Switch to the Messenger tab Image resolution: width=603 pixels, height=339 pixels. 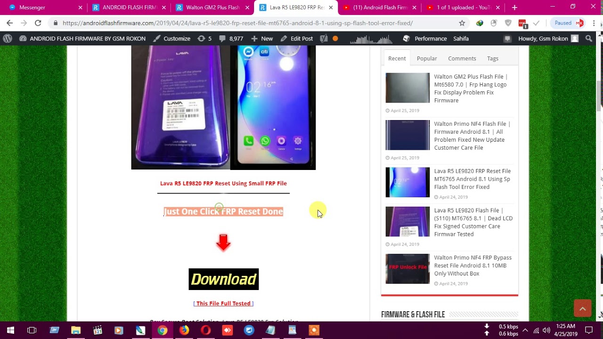[x=45, y=8]
